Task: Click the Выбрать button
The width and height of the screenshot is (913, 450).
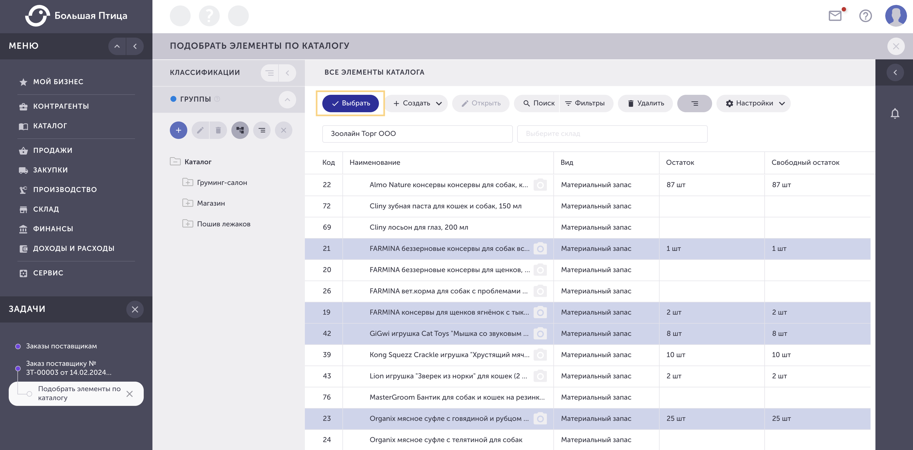Action: 350,103
